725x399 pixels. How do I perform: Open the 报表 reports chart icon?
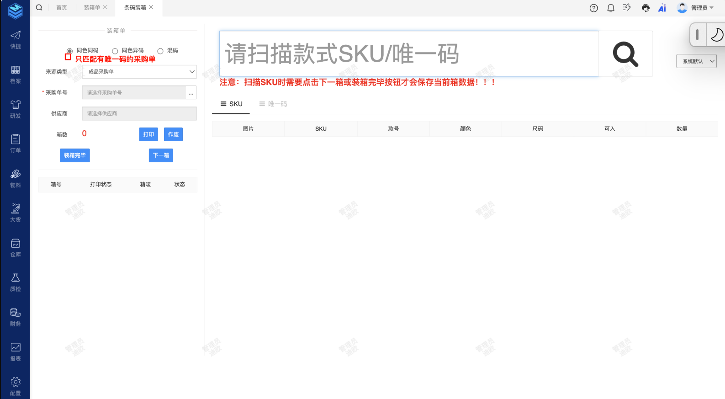point(15,351)
